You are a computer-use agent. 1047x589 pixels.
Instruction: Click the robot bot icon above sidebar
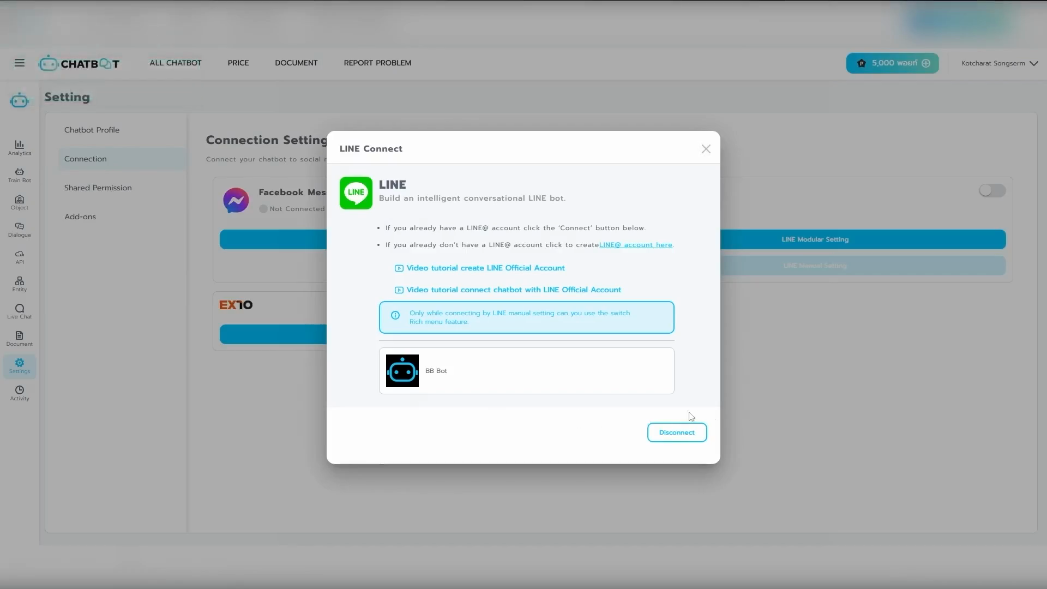click(20, 100)
